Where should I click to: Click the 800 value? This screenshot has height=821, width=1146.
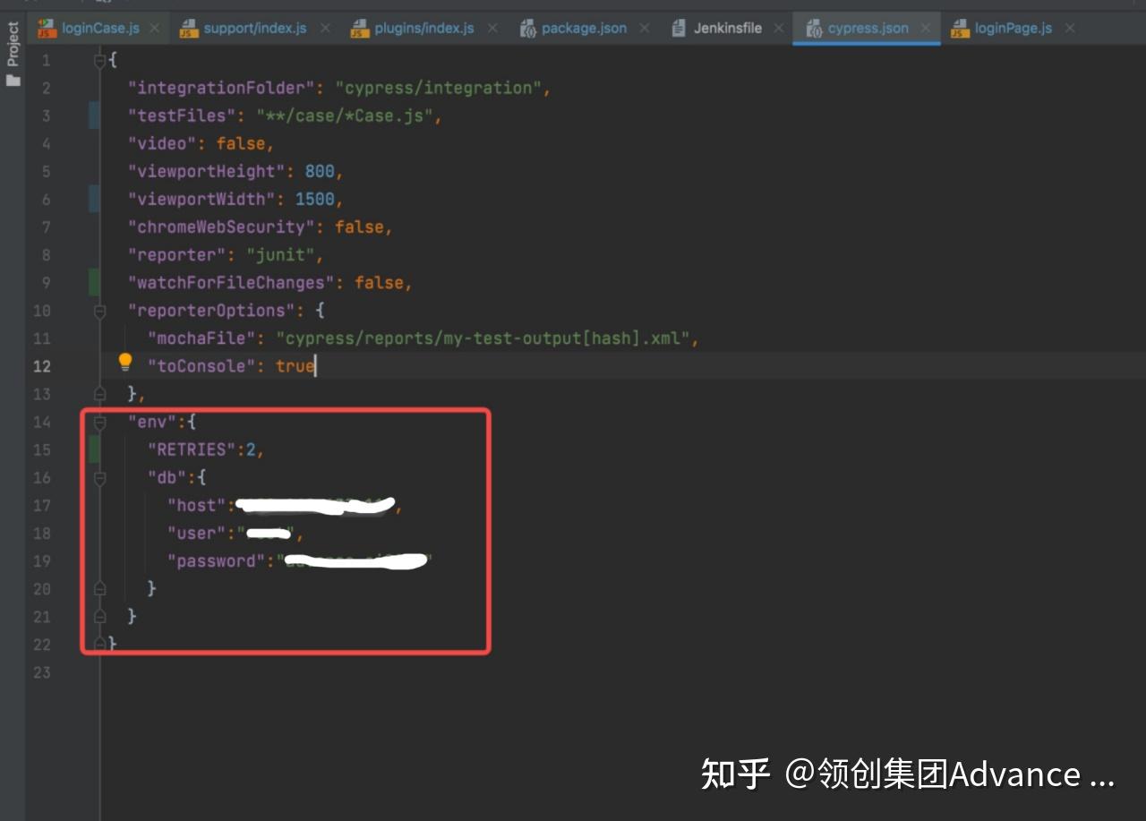(320, 171)
